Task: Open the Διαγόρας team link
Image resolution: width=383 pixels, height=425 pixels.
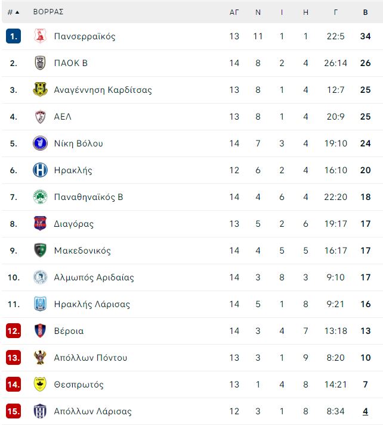Action: (73, 224)
